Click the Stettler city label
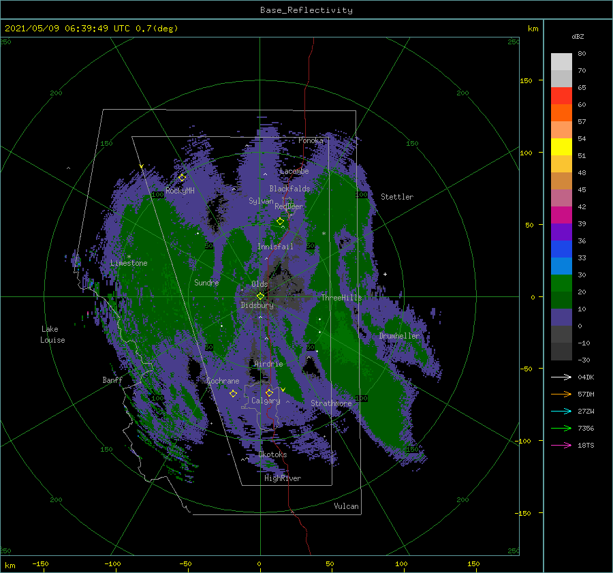This screenshot has height=573, width=613. tap(397, 197)
